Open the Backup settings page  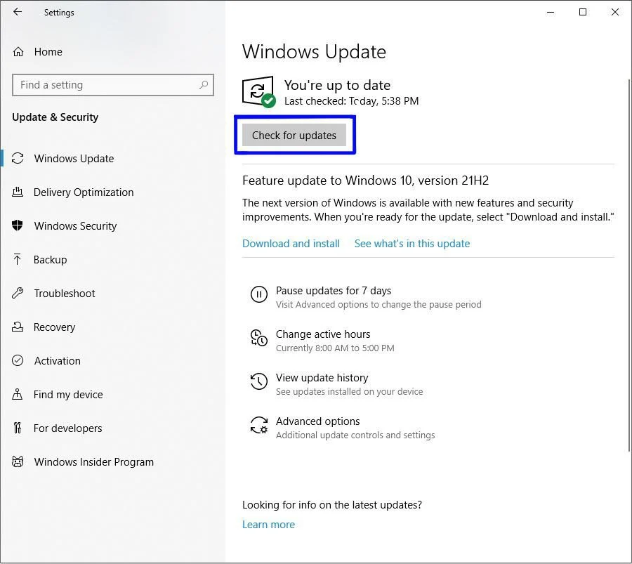point(50,260)
